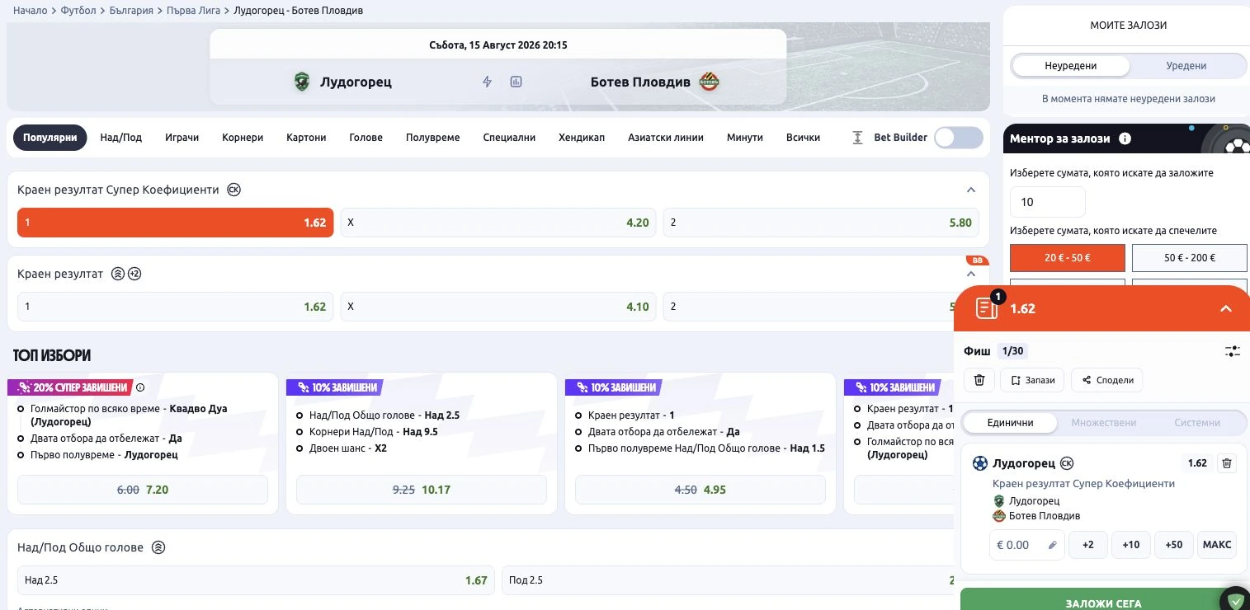The image size is (1250, 610).
Task: Click double-chevron badge beside Краен резултат
Action: 118,274
